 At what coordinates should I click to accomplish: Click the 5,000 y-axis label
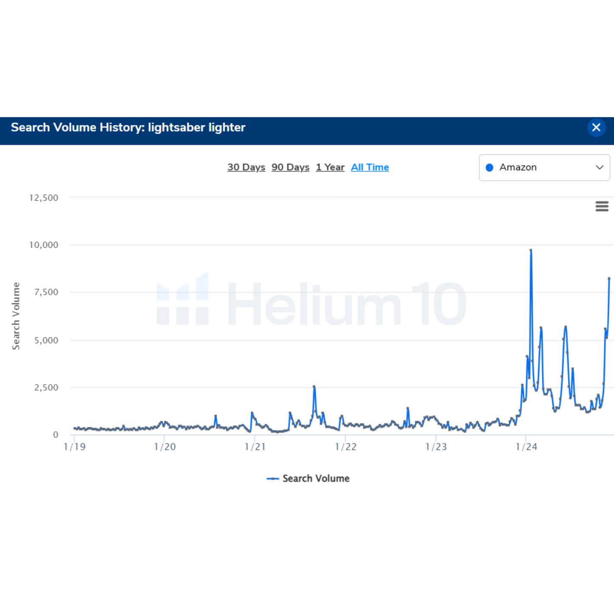tap(46, 340)
